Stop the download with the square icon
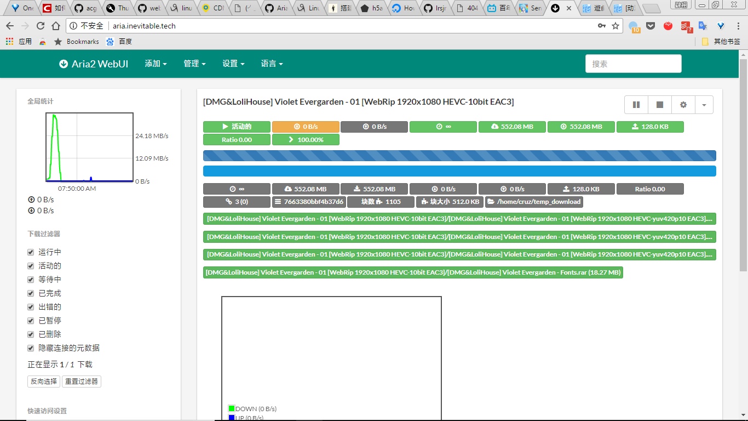 pos(660,105)
